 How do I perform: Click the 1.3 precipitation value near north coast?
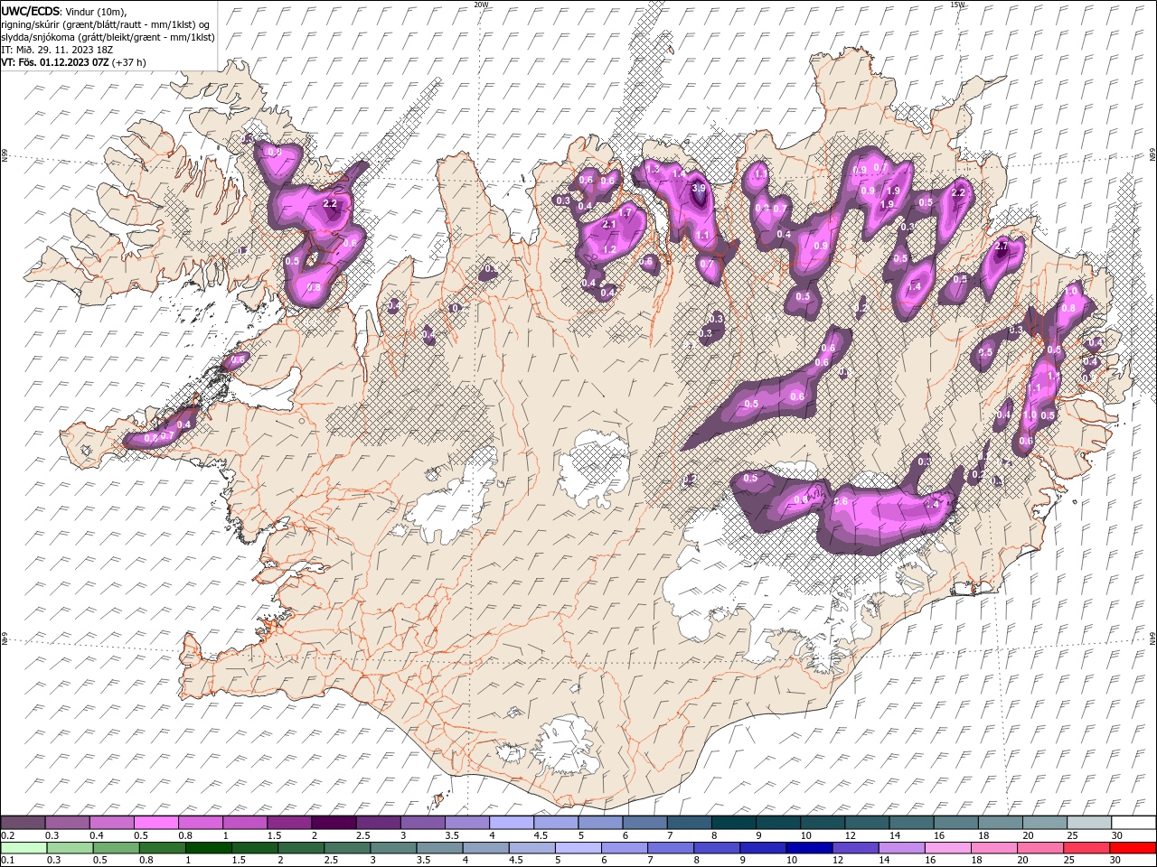tap(653, 169)
